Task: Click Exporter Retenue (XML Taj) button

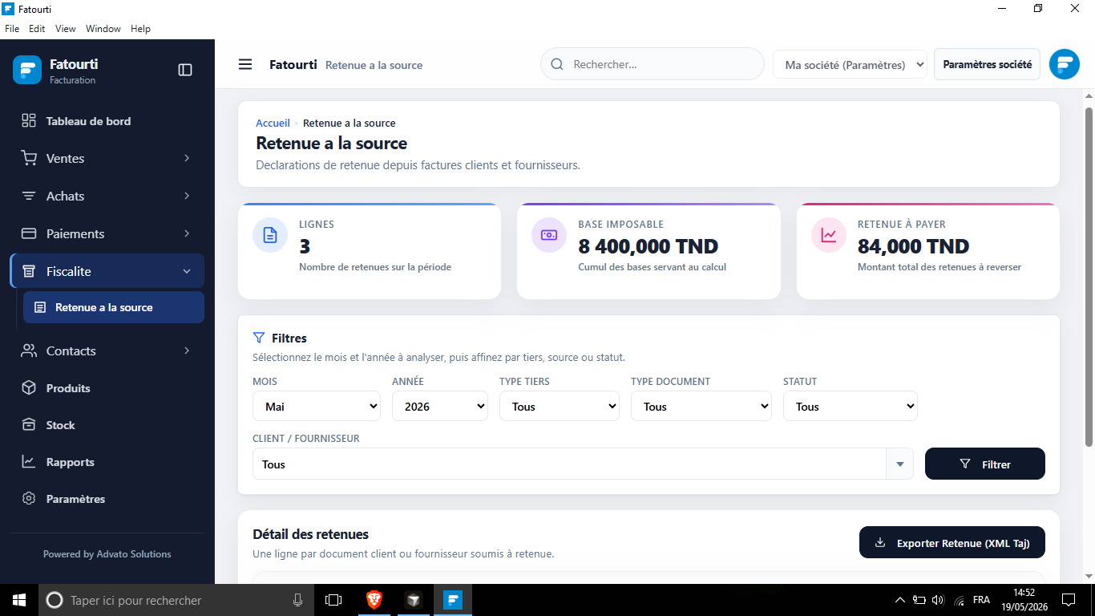Action: (x=952, y=542)
